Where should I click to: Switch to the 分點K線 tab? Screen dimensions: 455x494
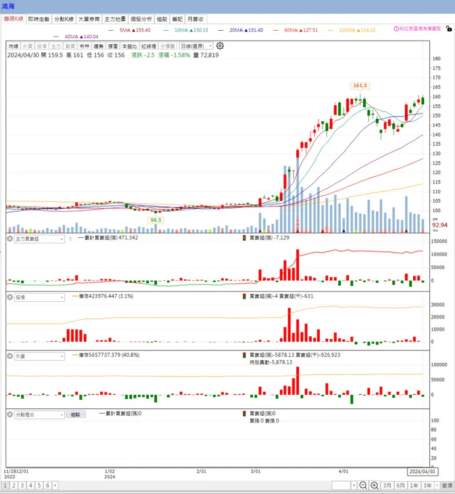64,19
